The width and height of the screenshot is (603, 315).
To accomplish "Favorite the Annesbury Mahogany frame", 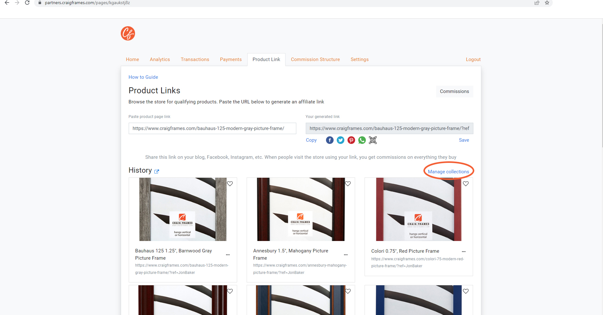I will [348, 184].
